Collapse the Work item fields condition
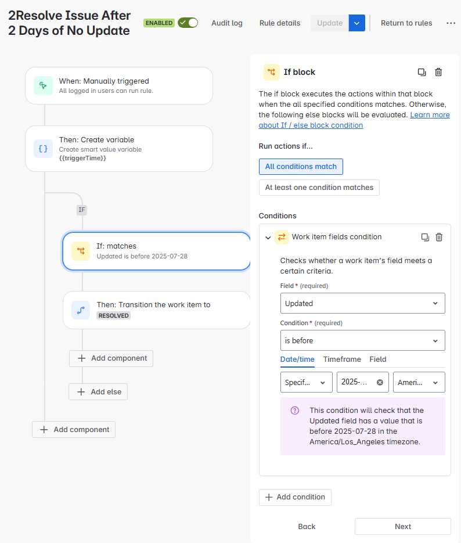 click(x=268, y=238)
